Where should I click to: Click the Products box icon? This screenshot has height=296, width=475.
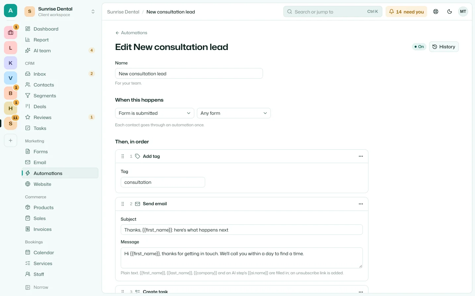(x=28, y=208)
